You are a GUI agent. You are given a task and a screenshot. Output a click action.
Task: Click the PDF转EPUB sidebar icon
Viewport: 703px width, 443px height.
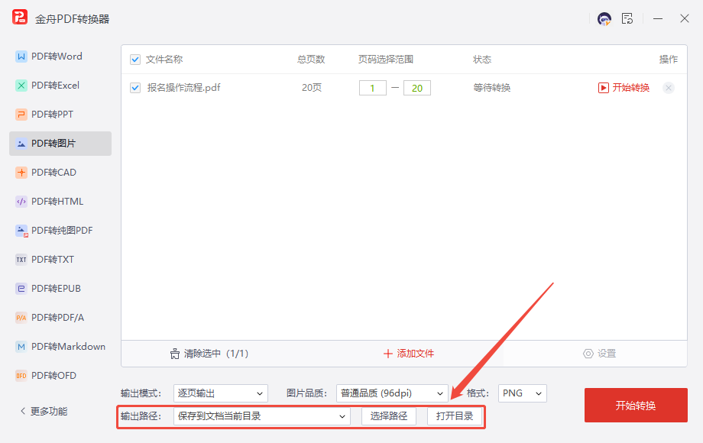click(21, 289)
